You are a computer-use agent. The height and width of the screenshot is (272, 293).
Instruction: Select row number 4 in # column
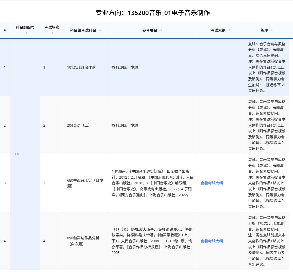tap(5, 241)
